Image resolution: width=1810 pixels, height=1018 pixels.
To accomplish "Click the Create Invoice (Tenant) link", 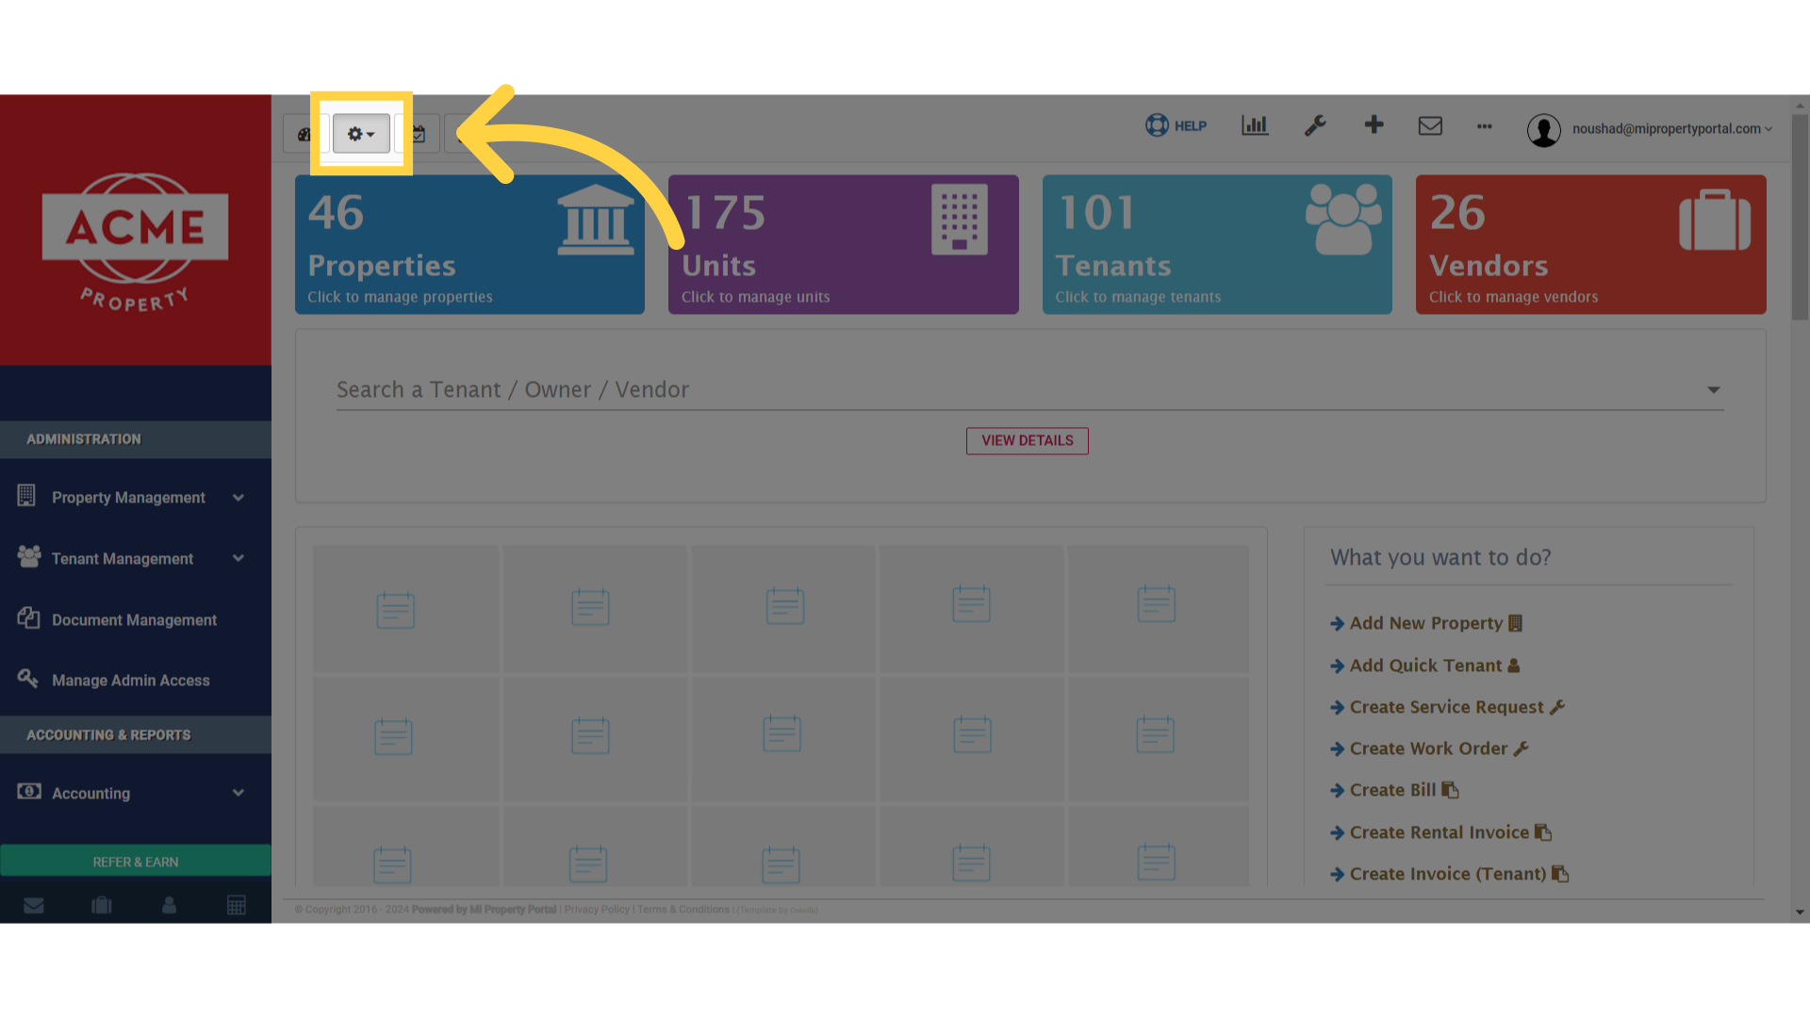I will click(1449, 874).
